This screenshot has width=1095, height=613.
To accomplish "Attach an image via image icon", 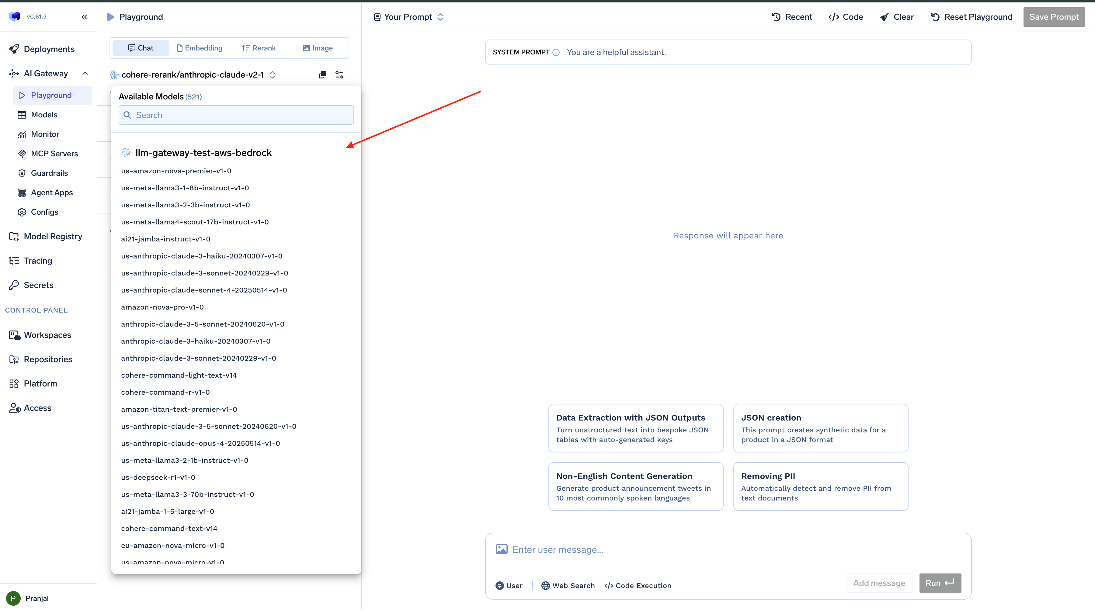I will point(502,549).
